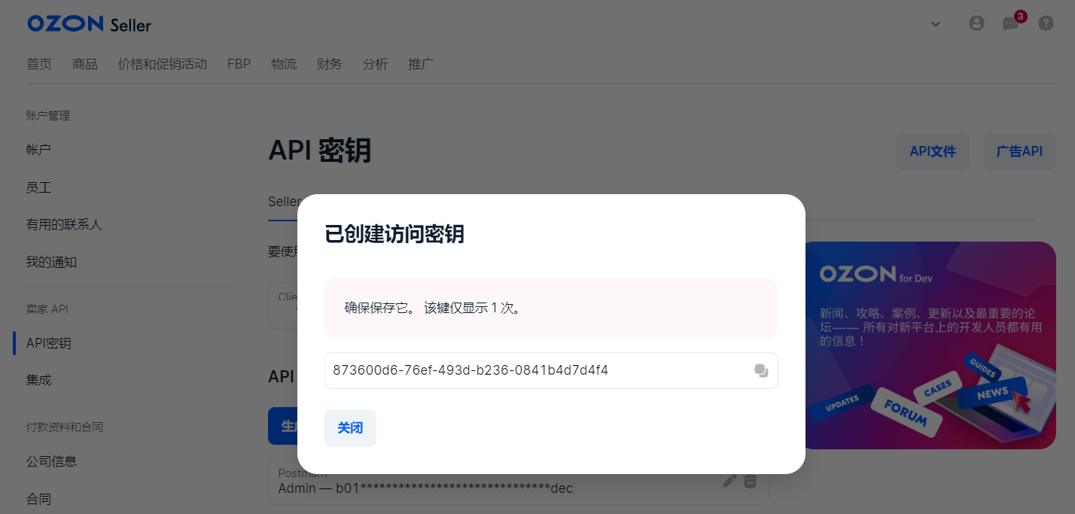Delete the Admin API key

(x=750, y=480)
